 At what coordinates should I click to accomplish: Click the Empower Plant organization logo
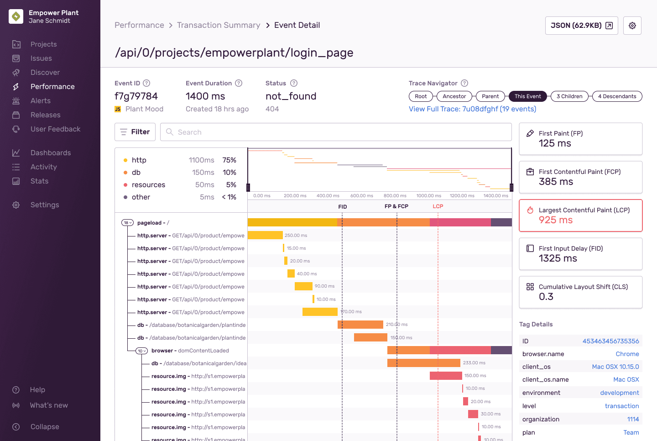[16, 16]
